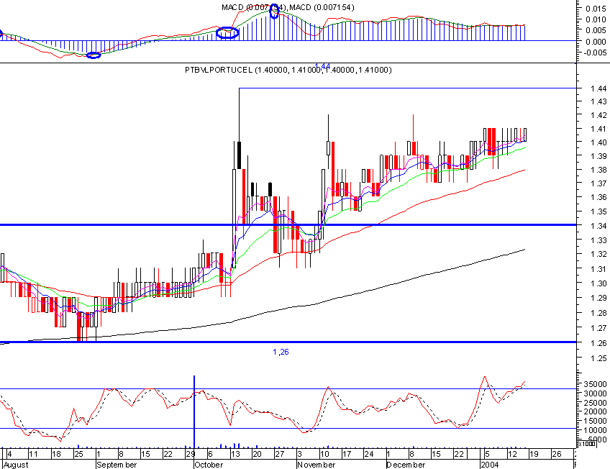
Task: Click date 13 on the time axis
Action: click(x=235, y=454)
